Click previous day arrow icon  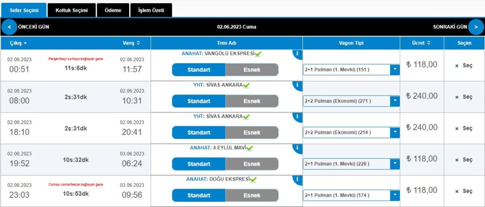(9, 27)
